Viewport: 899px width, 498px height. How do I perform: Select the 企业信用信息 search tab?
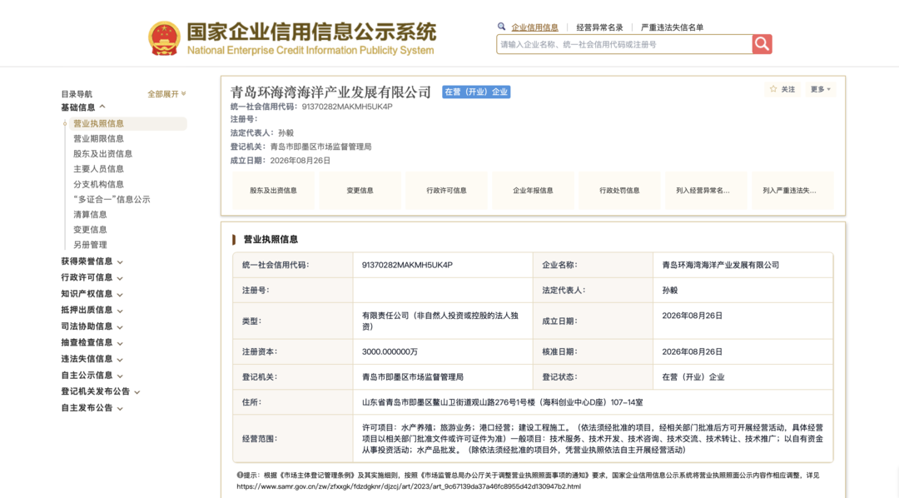pos(534,27)
